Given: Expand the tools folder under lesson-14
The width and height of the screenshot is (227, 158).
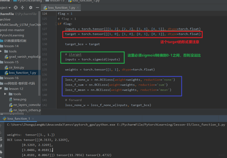Looking at the screenshot, I should click(x=1, y=51).
